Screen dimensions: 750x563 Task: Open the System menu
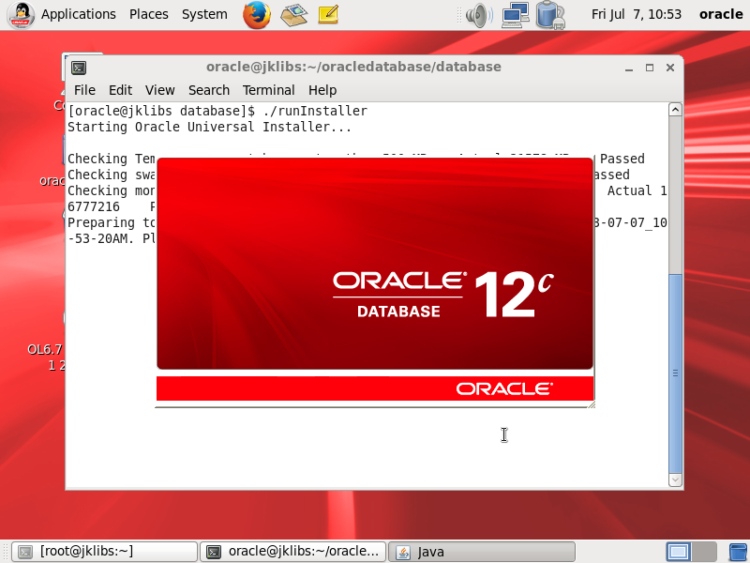[204, 14]
